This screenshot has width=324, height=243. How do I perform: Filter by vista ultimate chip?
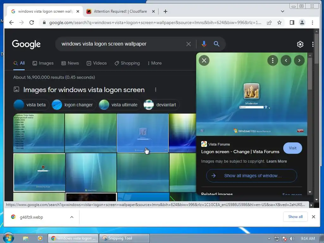(120, 105)
